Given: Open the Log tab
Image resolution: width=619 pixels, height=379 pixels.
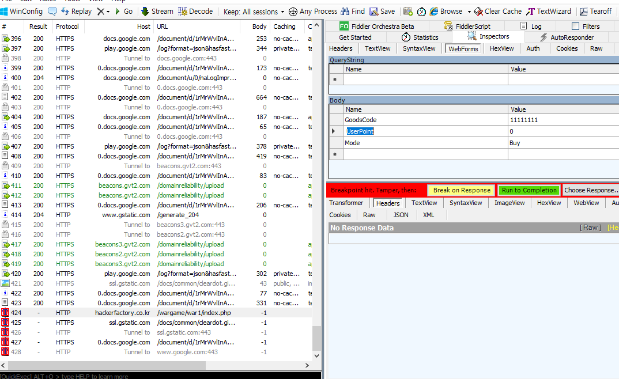Looking at the screenshot, I should [531, 26].
